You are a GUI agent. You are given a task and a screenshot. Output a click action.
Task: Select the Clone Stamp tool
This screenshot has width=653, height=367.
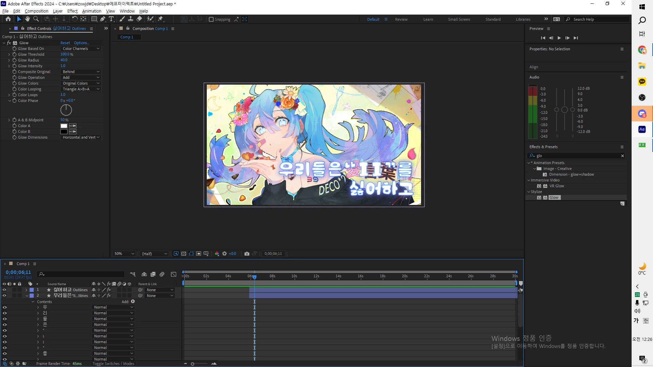point(131,19)
